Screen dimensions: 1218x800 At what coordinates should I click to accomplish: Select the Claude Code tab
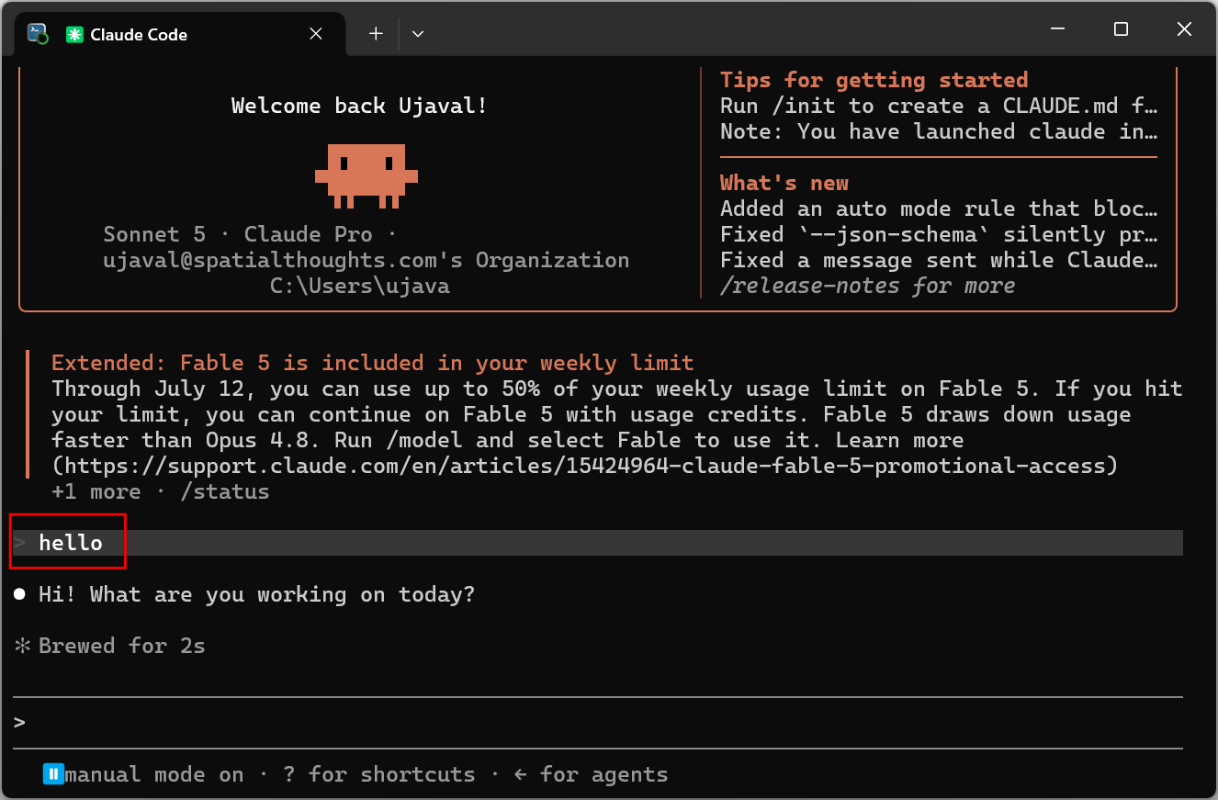coord(181,34)
